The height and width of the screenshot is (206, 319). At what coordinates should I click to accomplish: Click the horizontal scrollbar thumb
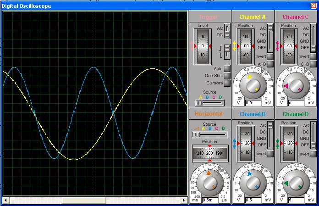point(84,200)
